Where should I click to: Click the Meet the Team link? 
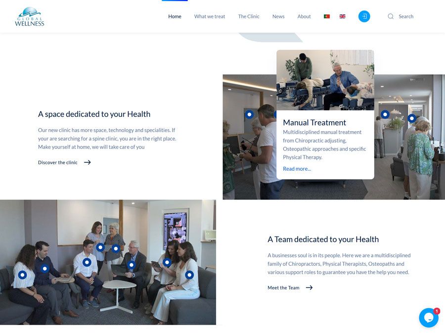(283, 287)
